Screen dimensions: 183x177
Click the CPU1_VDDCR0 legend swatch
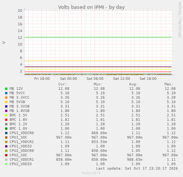[x=6, y=133]
